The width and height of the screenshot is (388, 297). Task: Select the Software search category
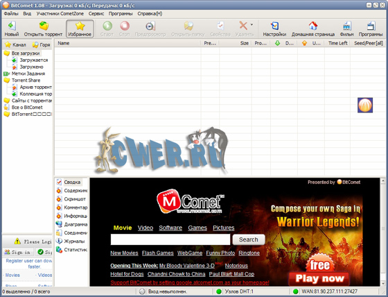[170, 228]
